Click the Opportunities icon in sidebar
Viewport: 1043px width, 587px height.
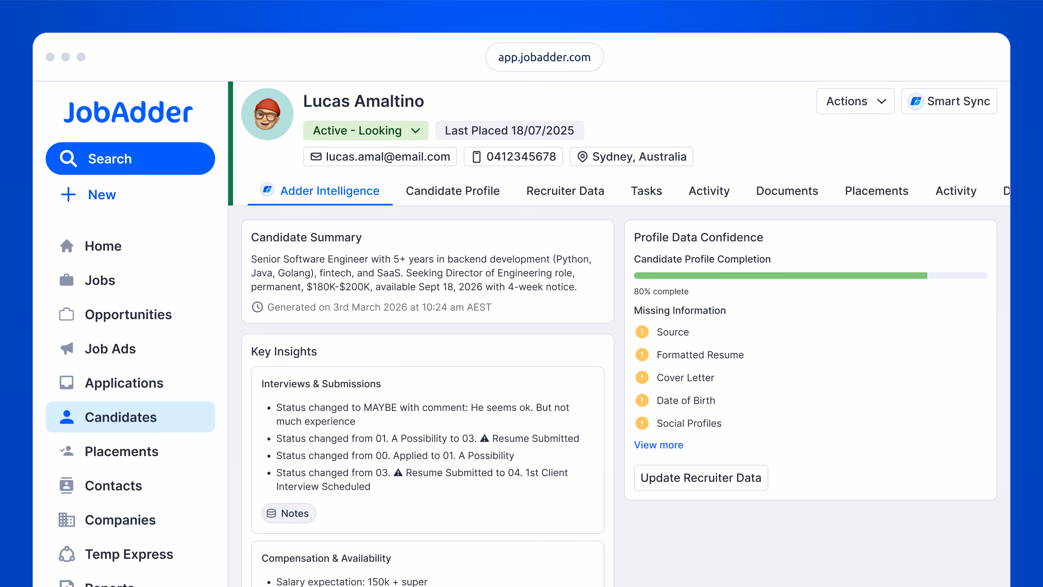67,315
